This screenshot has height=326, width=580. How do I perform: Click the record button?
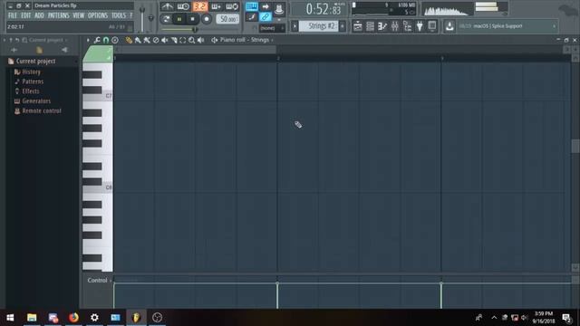tap(207, 19)
